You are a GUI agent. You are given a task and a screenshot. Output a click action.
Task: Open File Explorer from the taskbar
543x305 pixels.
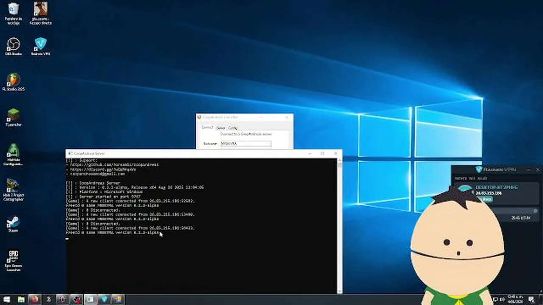(21, 299)
